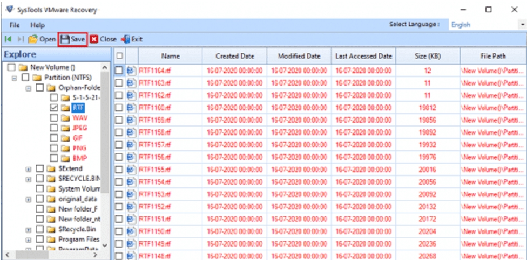527x260 pixels.
Task: Click folder icon of $Extend node
Action: (x=51, y=168)
